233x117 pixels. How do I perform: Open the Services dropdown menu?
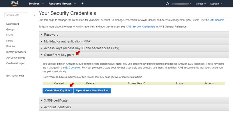[x=36, y=4]
